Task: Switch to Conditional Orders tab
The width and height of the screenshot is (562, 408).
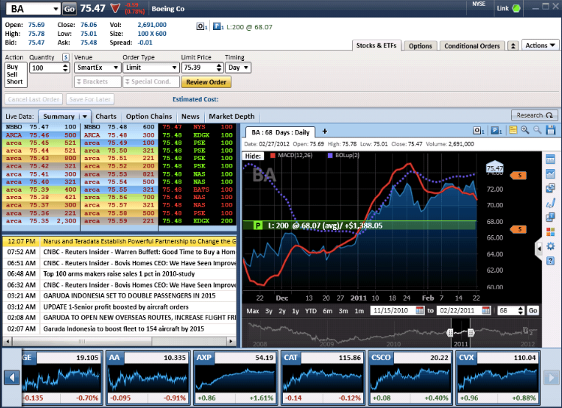Action: pyautogui.click(x=472, y=46)
